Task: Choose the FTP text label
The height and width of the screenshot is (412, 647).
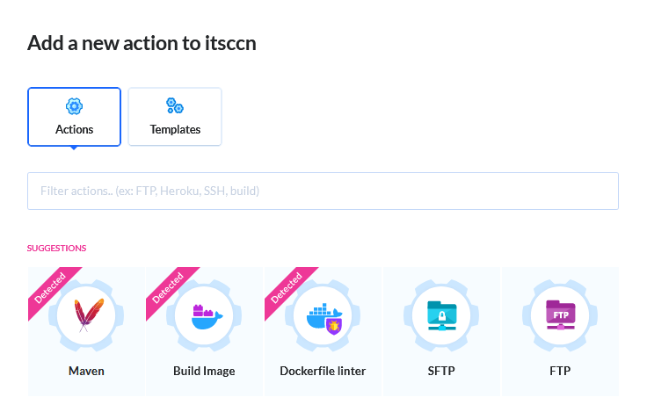Action: click(x=560, y=371)
